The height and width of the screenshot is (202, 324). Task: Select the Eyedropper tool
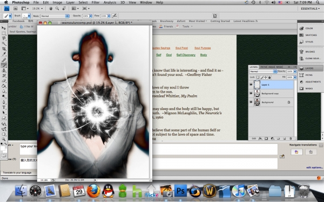point(4,54)
